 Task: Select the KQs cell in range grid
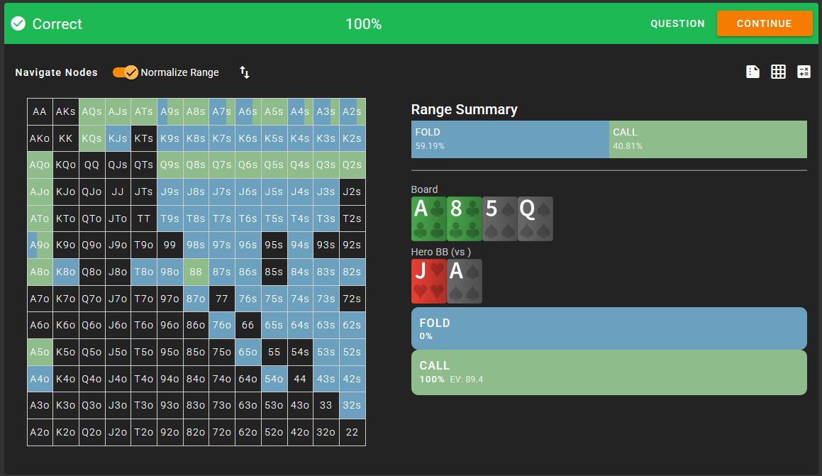coord(91,138)
